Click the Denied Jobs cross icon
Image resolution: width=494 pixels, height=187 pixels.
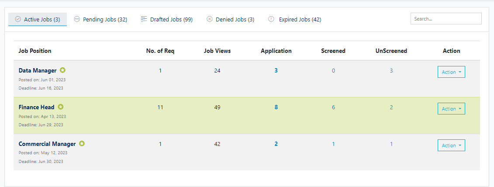210,19
